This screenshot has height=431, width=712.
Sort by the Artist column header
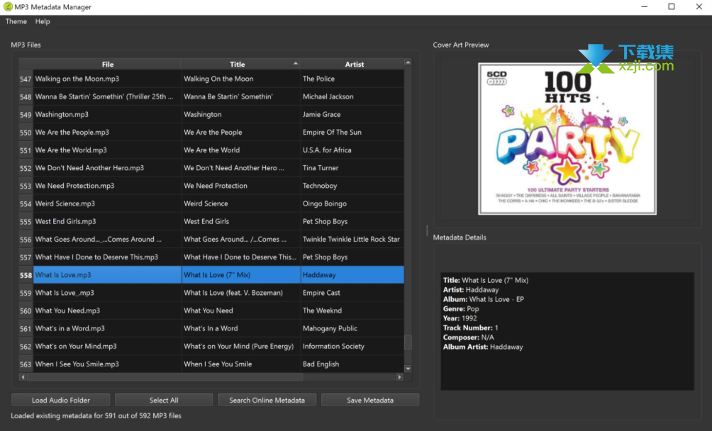pos(354,64)
